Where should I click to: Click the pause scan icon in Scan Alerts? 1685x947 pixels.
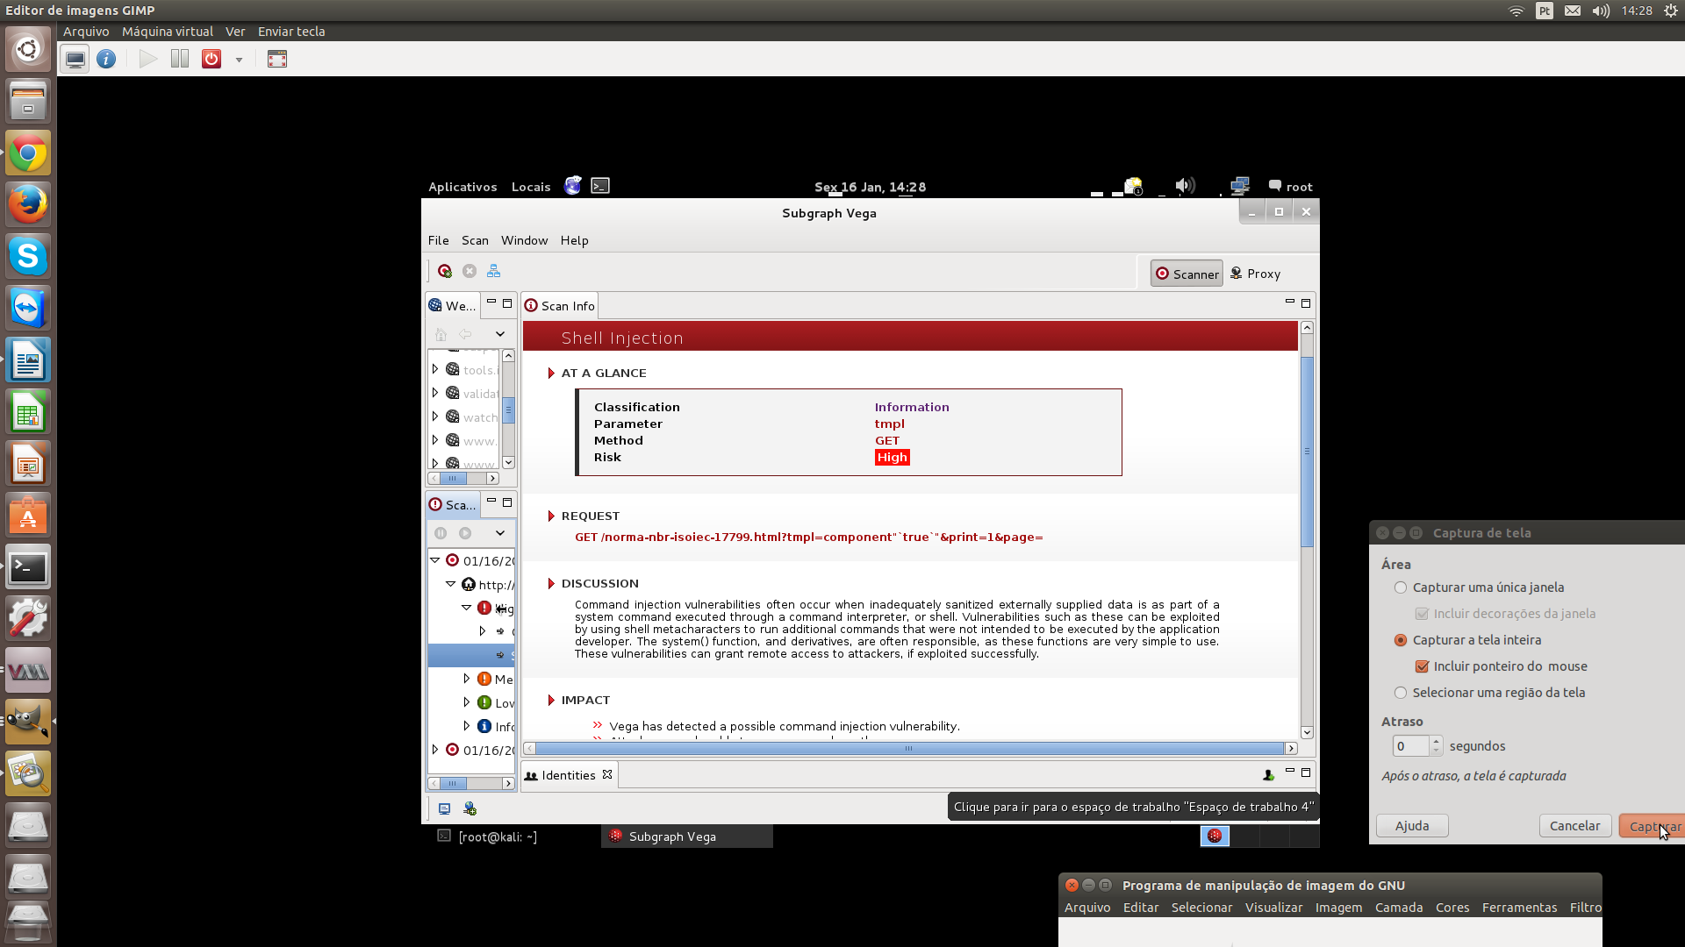coord(441,533)
